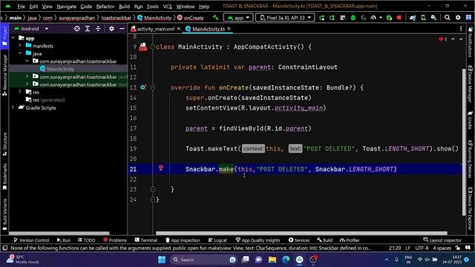Open Device Manager from toolbar icon
Viewport: 475px width, 267px height.
[423, 18]
